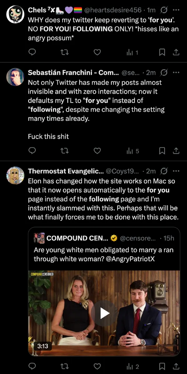
Task: Open more options on Sebastián's post
Action: pos(176,72)
